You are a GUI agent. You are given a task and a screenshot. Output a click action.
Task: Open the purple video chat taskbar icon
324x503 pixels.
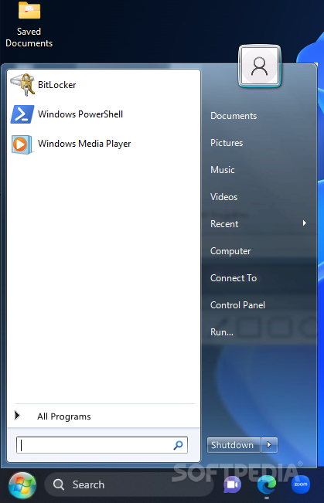[x=232, y=484]
